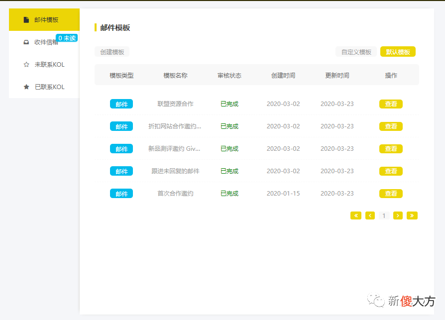Open 已联系KOL in the sidebar menu
The image size is (445, 320).
click(x=44, y=87)
